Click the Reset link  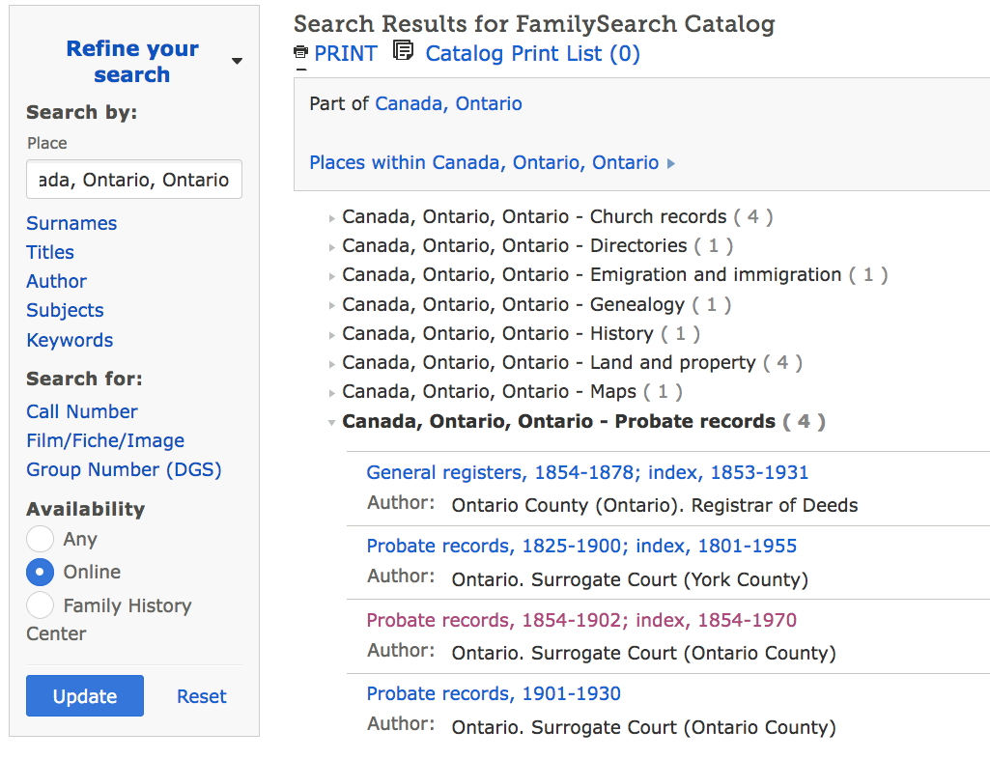click(202, 696)
